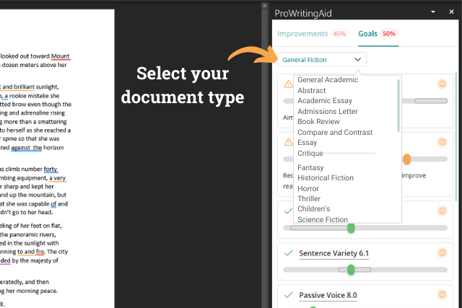The height and width of the screenshot is (308, 462).
Task: Click the first card's warning triangle
Action: pyautogui.click(x=288, y=84)
